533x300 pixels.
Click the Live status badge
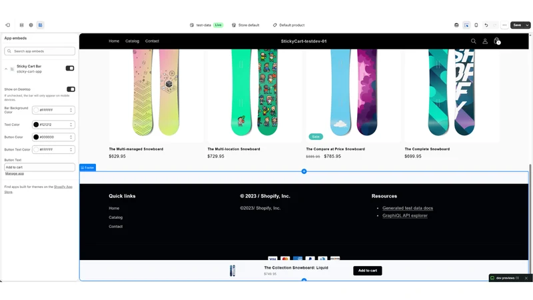219,25
